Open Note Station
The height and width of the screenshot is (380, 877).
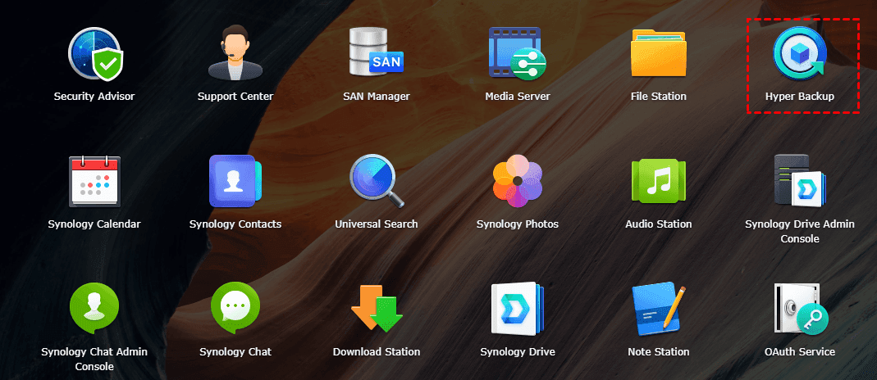pos(658,309)
